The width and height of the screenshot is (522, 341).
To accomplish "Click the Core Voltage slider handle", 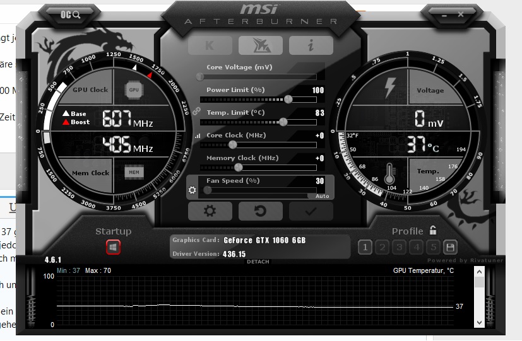I will pyautogui.click(x=200, y=77).
